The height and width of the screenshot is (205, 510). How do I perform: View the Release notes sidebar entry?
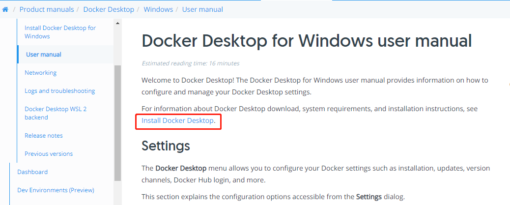44,136
